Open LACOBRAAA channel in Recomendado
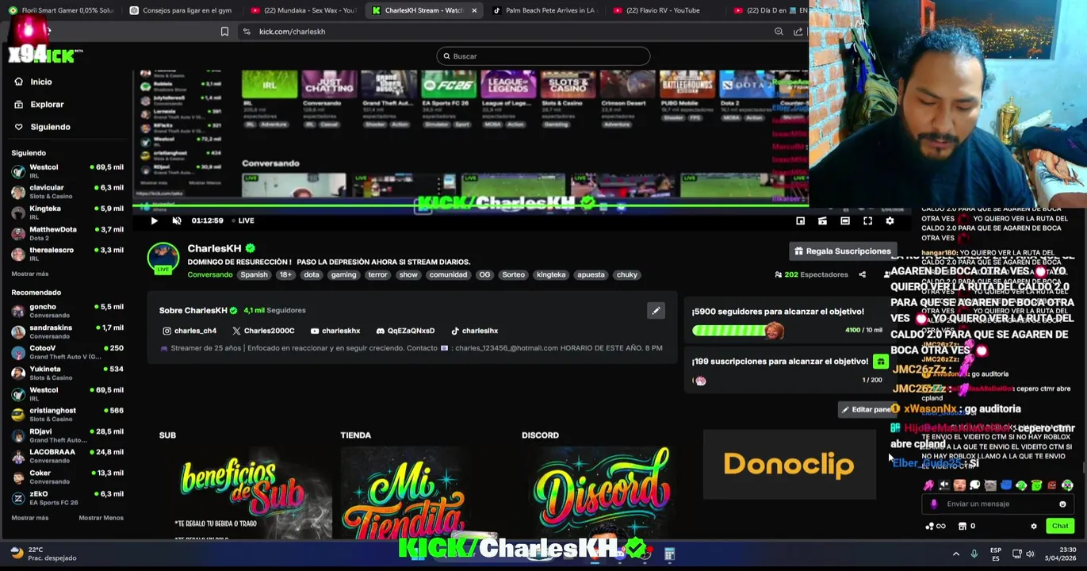Image resolution: width=1087 pixels, height=571 pixels. (x=67, y=455)
